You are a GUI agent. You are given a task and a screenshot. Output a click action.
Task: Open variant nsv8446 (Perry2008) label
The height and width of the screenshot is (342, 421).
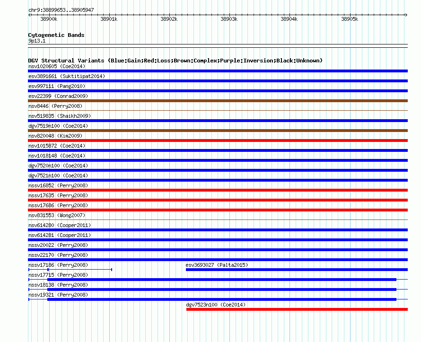[55, 106]
